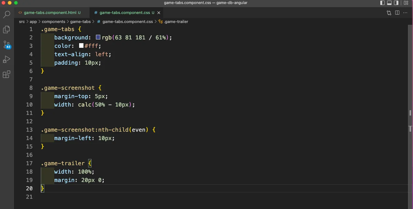This screenshot has width=413, height=209.
Task: Click the .game-screenshot selector on line 8
Action: tap(68, 88)
